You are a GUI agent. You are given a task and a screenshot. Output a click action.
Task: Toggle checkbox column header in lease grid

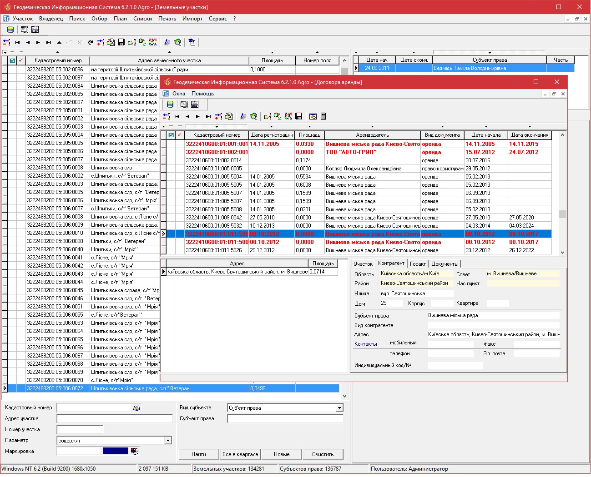coord(171,135)
